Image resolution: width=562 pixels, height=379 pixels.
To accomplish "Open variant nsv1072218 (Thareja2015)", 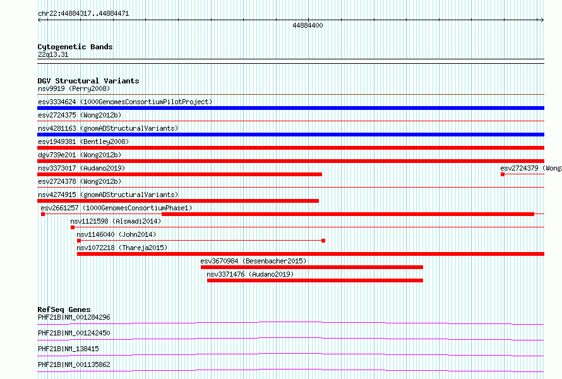I will click(122, 248).
